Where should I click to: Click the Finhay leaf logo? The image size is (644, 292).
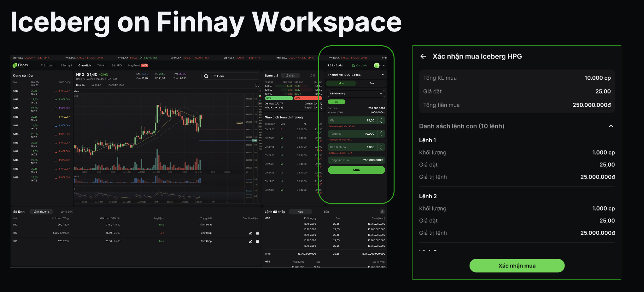15,65
